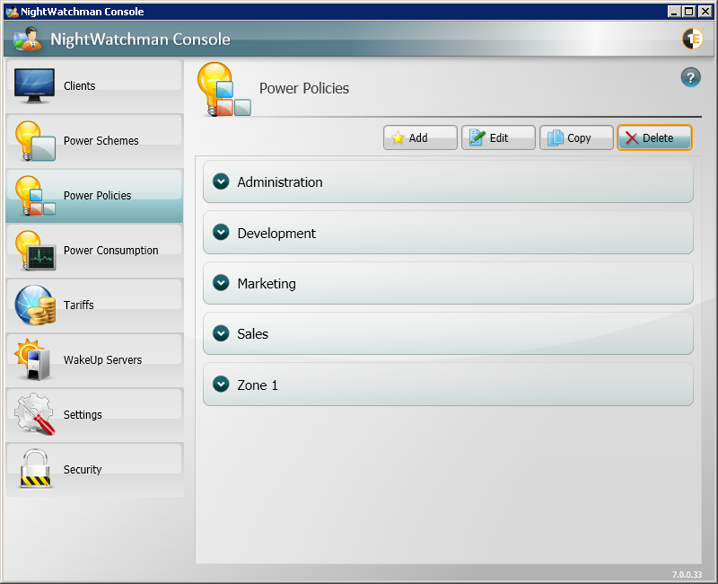Select the Power Consumption graph icon
This screenshot has height=584, width=718.
click(x=35, y=251)
